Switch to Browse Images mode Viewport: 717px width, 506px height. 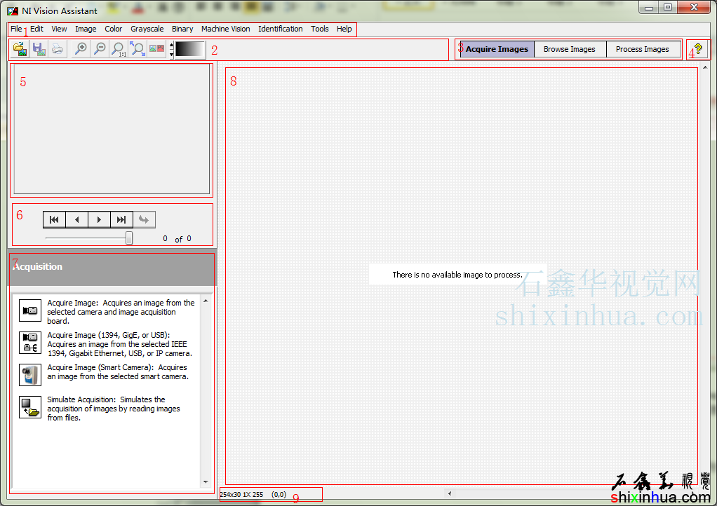[x=569, y=49]
